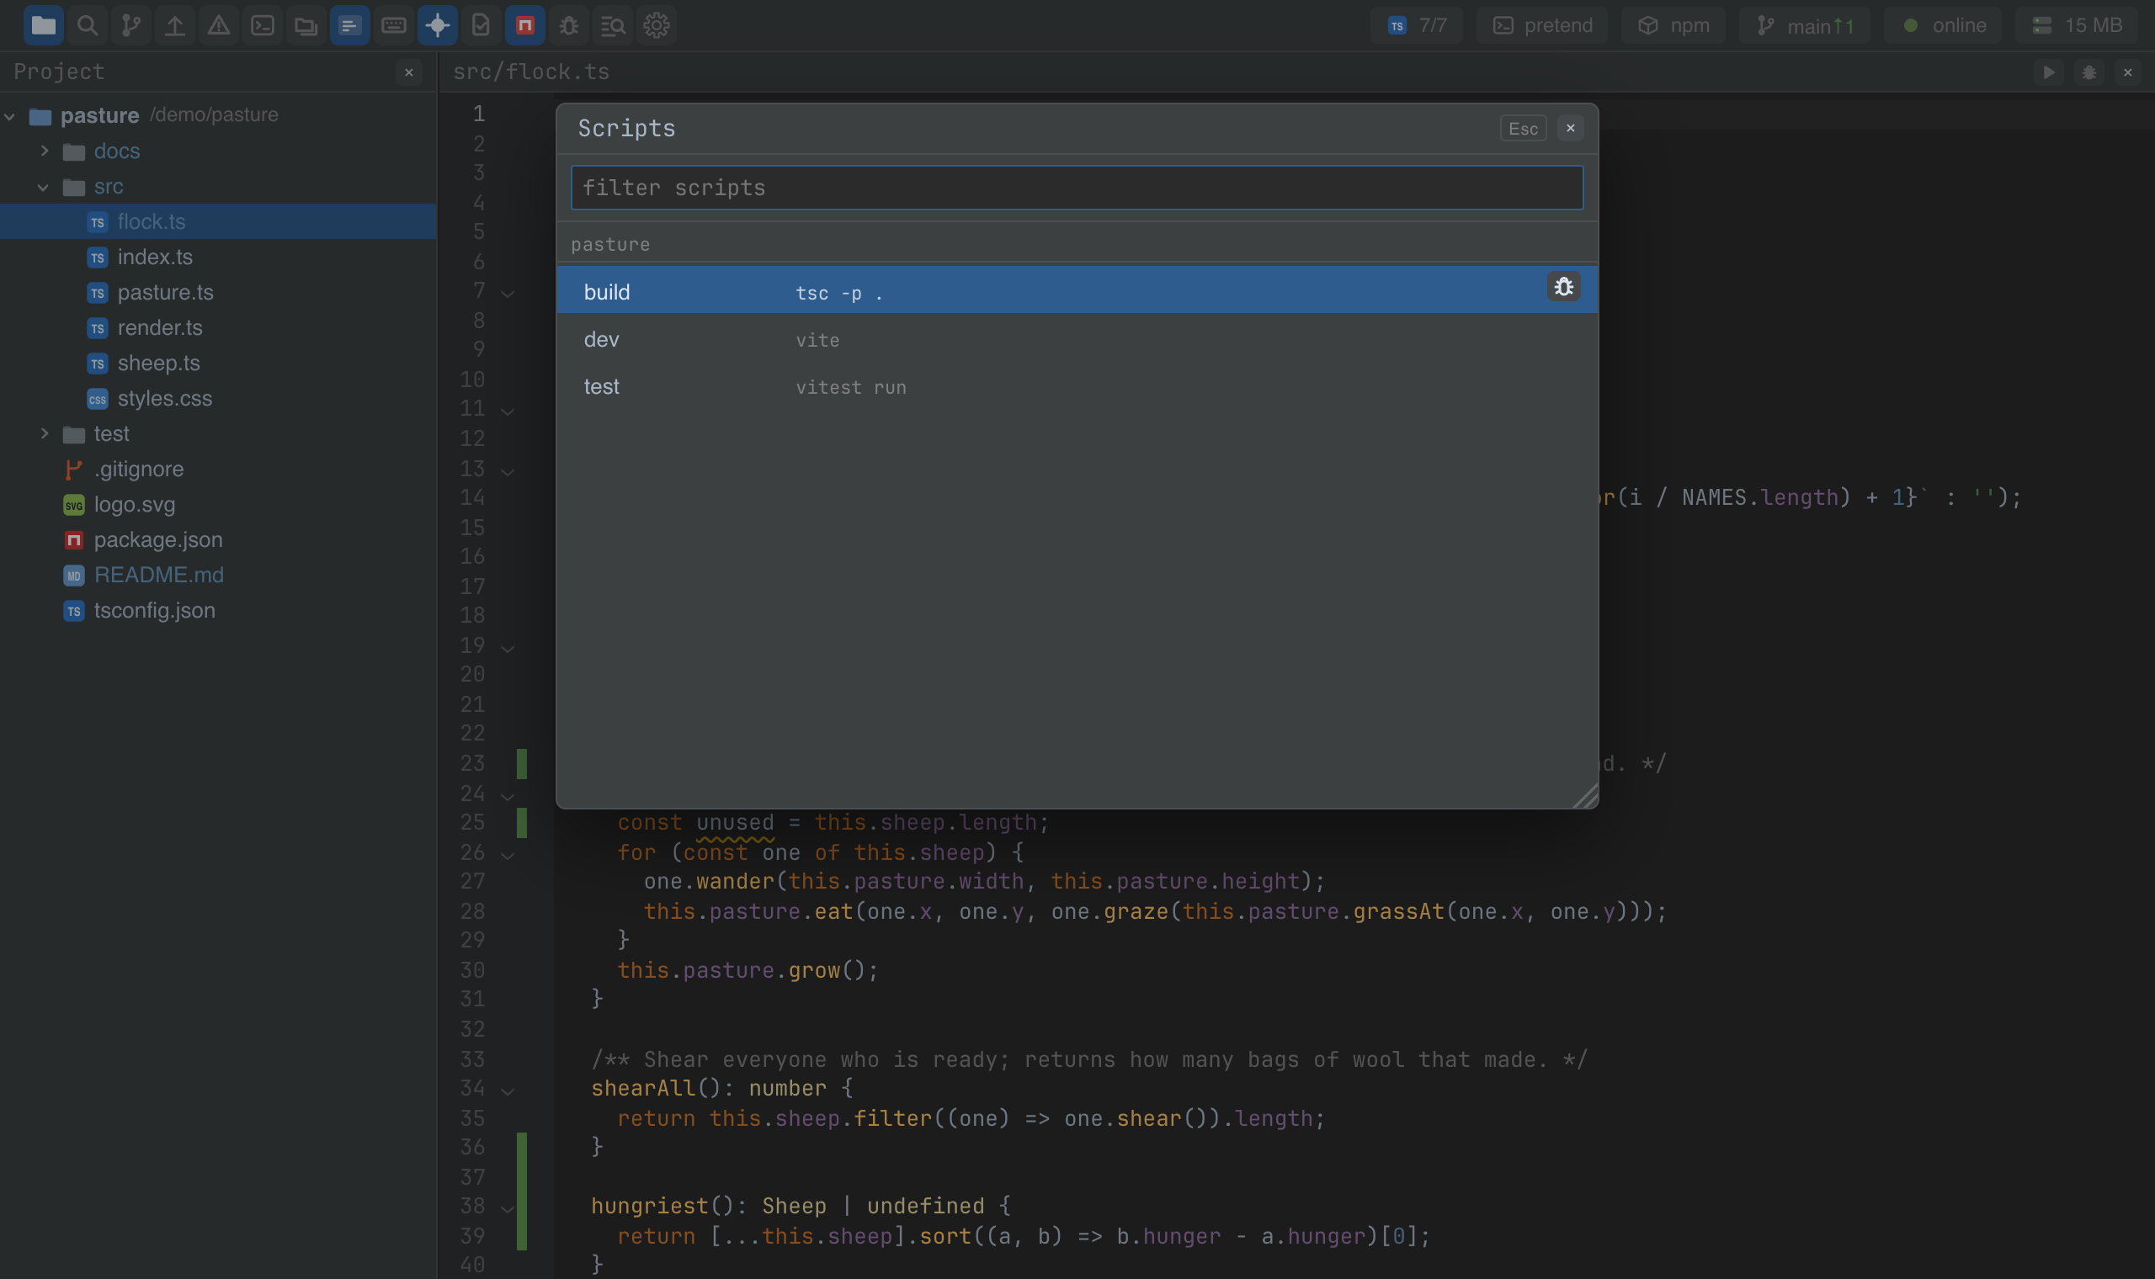Debug the file with editor bug icon
Screen dimensions: 2155x1279
(x=2088, y=72)
